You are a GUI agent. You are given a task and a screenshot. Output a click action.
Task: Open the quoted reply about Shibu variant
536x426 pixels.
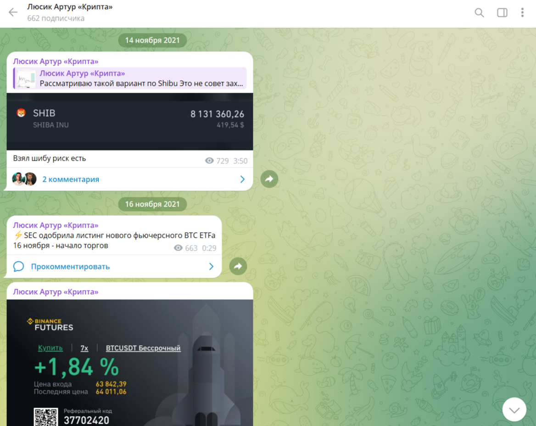point(130,78)
